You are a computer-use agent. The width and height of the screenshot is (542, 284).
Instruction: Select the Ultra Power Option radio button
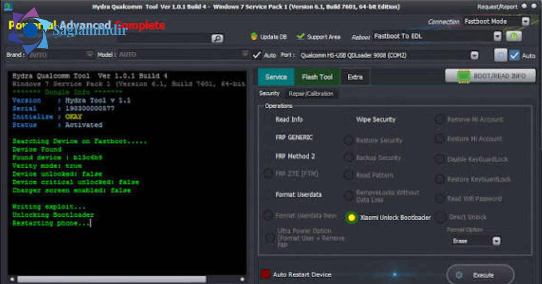coord(270,238)
